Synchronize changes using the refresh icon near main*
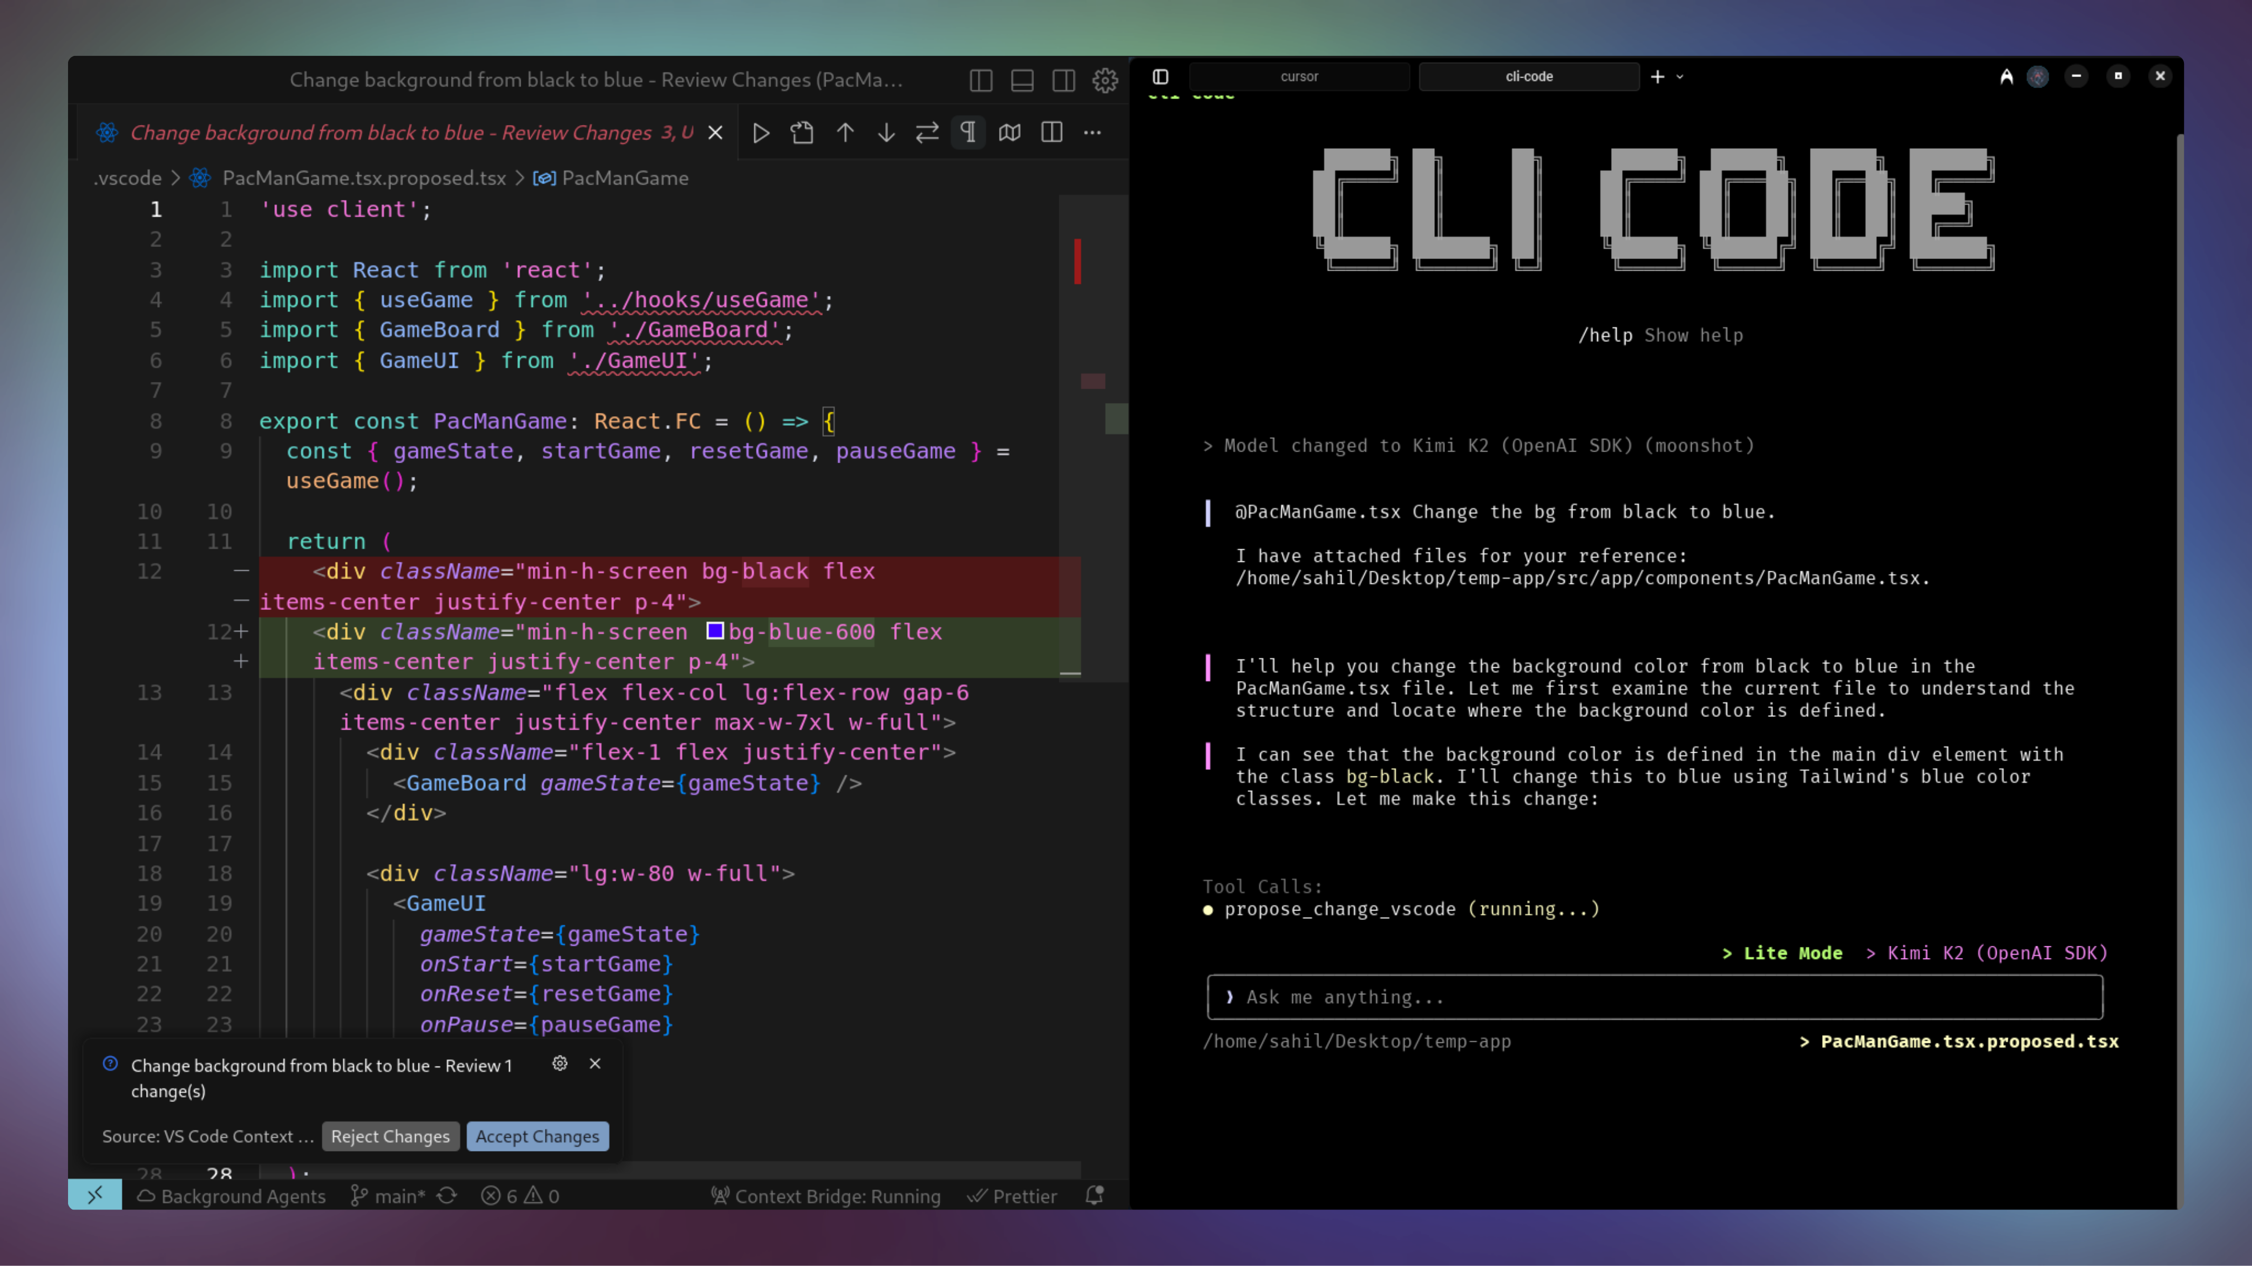This screenshot has height=1266, width=2252. click(x=447, y=1195)
